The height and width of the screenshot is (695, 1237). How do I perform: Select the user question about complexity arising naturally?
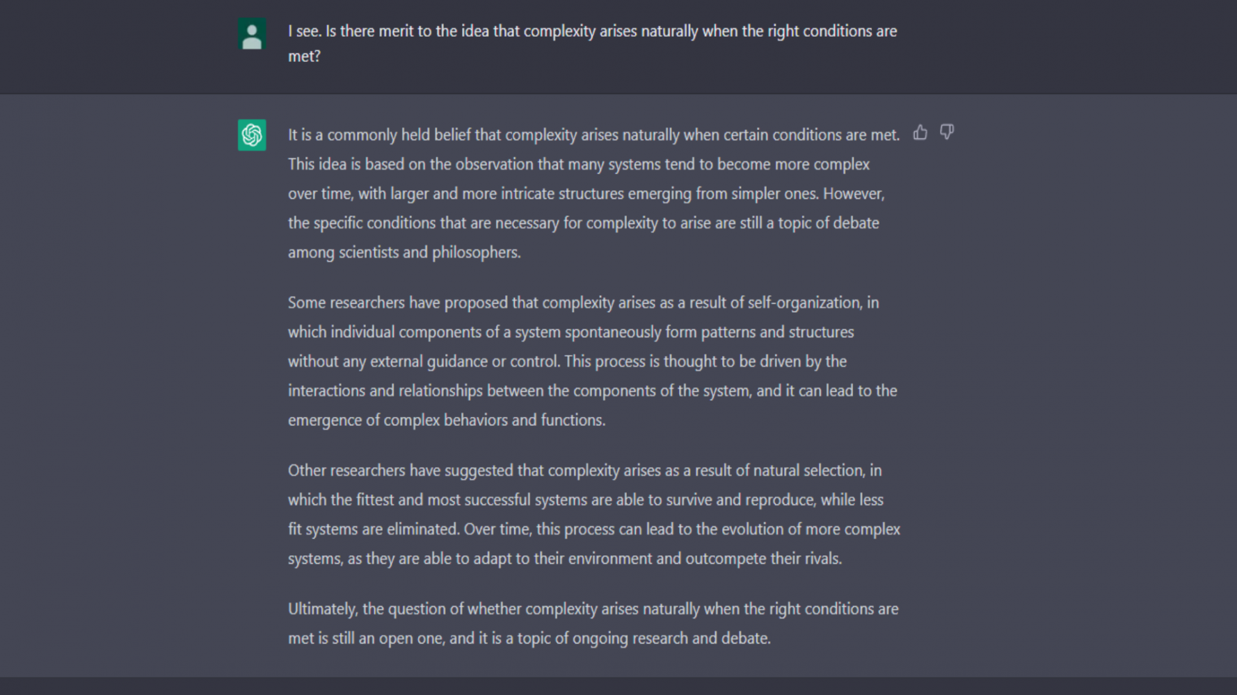click(x=593, y=43)
